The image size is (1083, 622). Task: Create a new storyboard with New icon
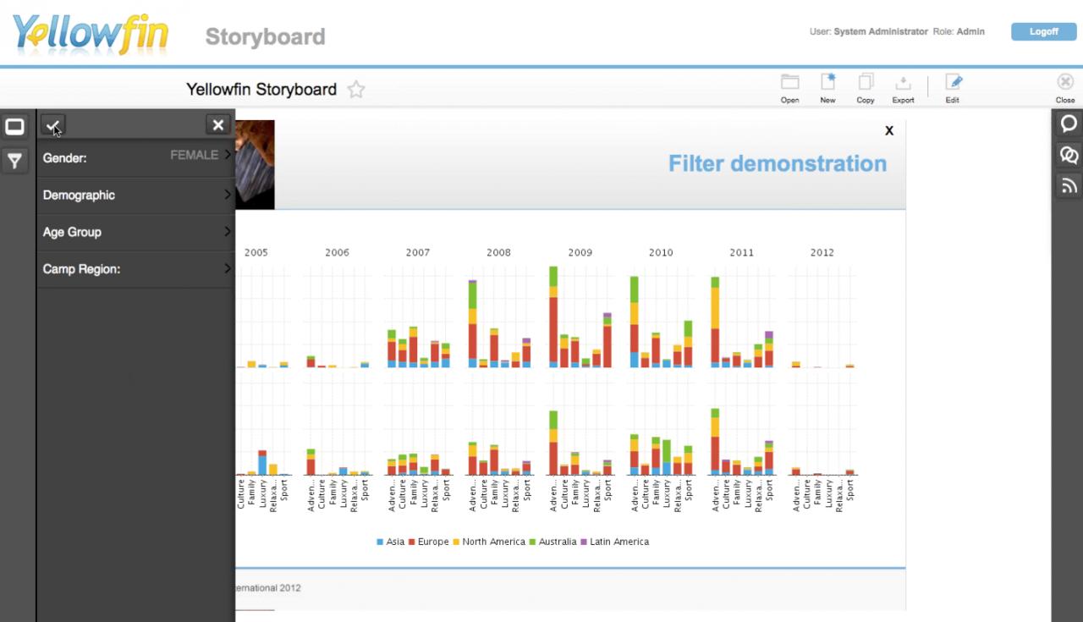(x=827, y=83)
